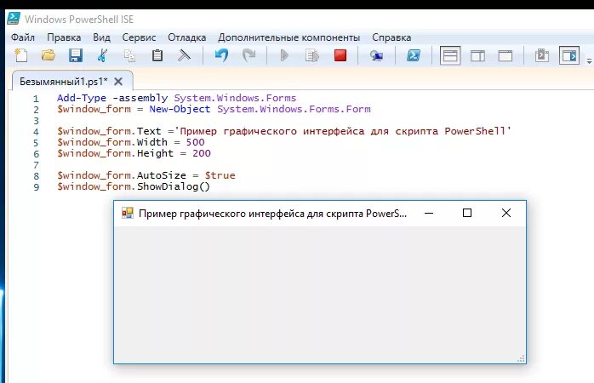The width and height of the screenshot is (594, 383).
Task: Click the string literal on line 4
Action: pyautogui.click(x=342, y=131)
